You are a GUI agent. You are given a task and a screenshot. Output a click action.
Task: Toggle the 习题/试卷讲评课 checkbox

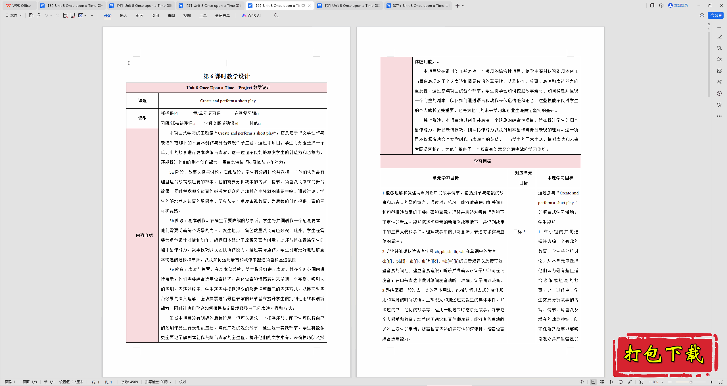coord(194,124)
